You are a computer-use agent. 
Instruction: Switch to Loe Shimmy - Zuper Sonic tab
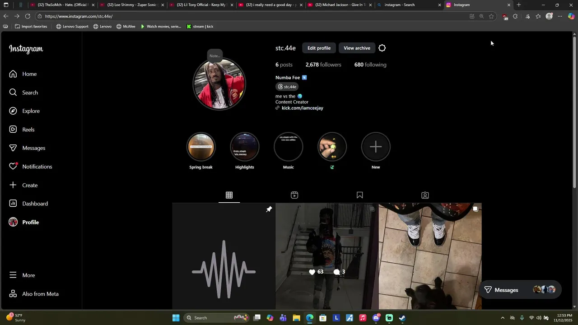(x=131, y=5)
